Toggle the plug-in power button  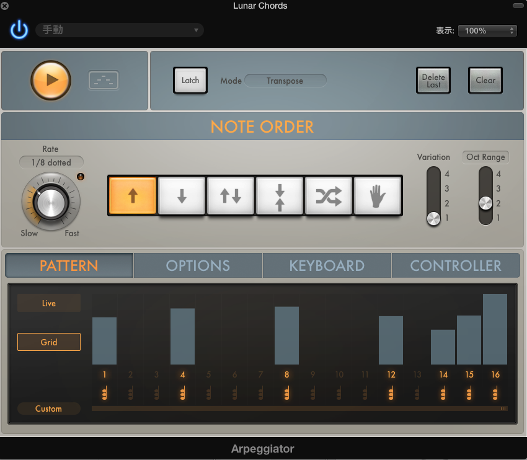(19, 30)
